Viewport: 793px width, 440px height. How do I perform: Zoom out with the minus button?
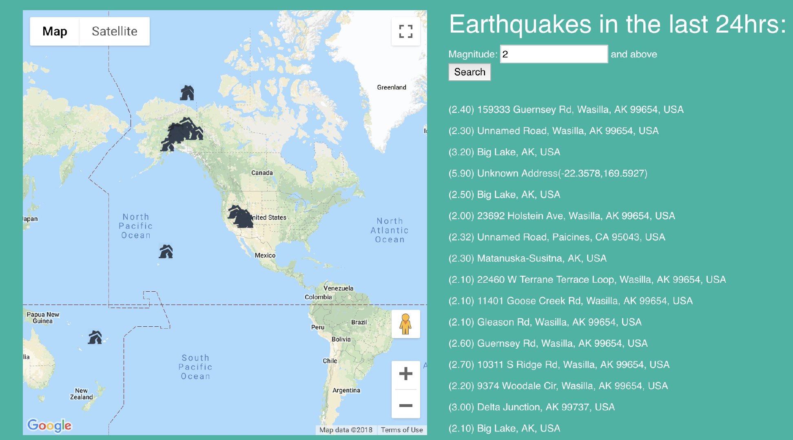pos(405,405)
